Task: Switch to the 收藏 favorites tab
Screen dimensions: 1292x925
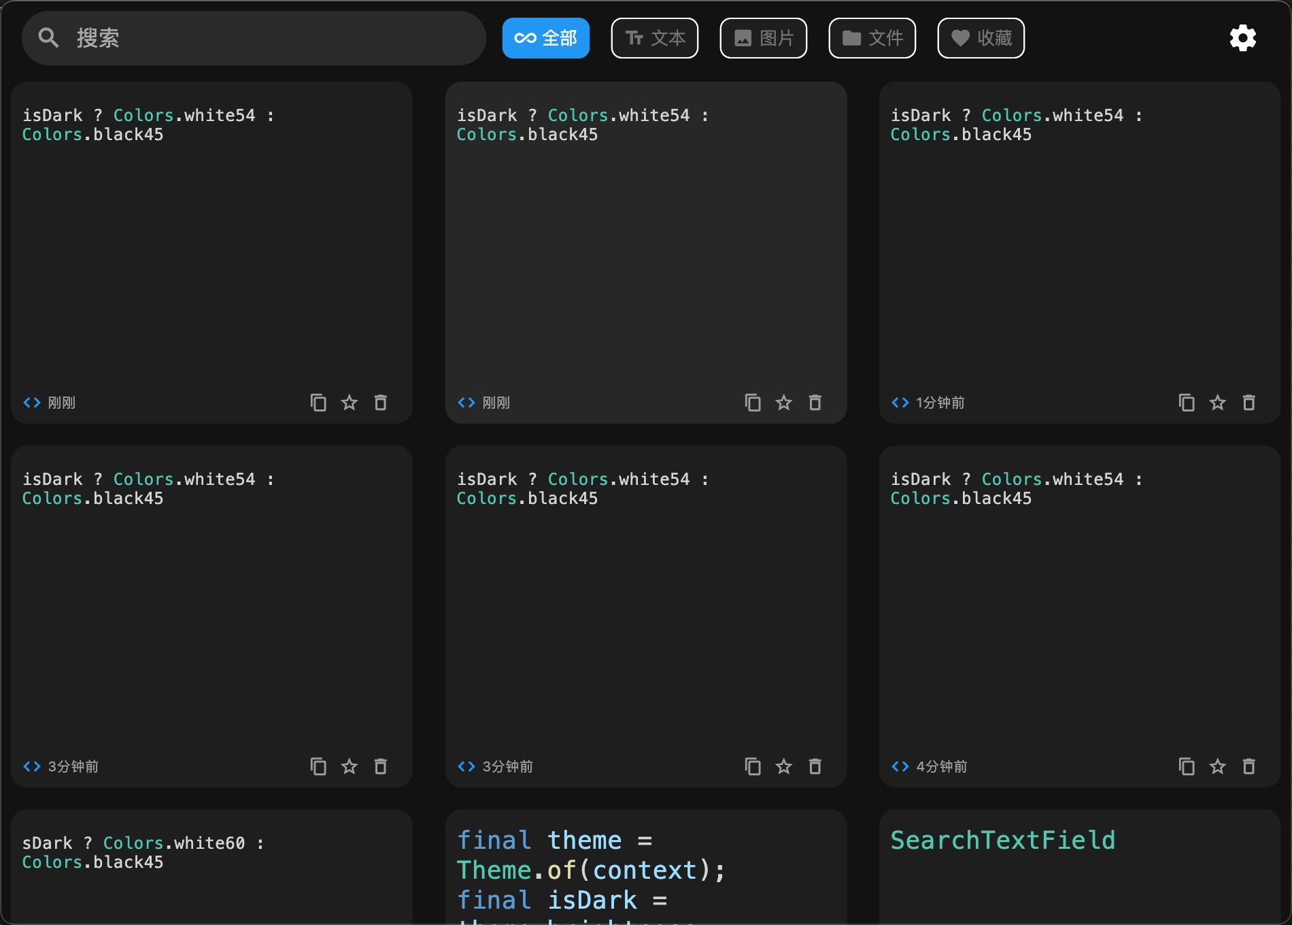Action: coord(981,38)
